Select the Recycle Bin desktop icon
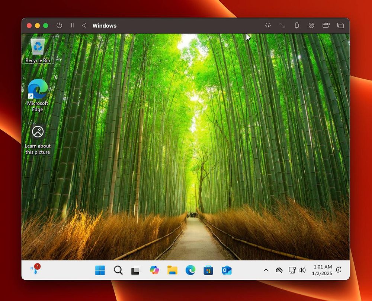The height and width of the screenshot is (301, 372). pyautogui.click(x=38, y=50)
